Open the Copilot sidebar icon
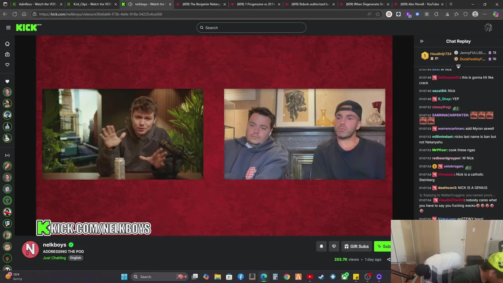Viewport: 503px width, 283px height. click(496, 14)
